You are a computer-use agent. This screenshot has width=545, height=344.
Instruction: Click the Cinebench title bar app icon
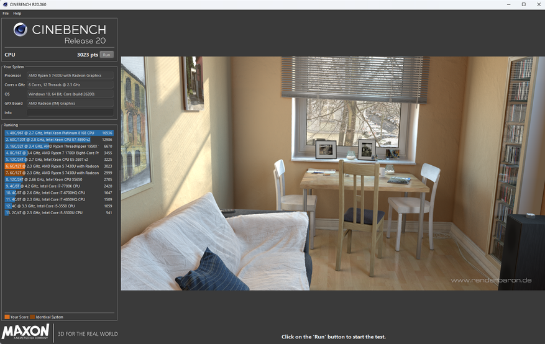point(5,4)
